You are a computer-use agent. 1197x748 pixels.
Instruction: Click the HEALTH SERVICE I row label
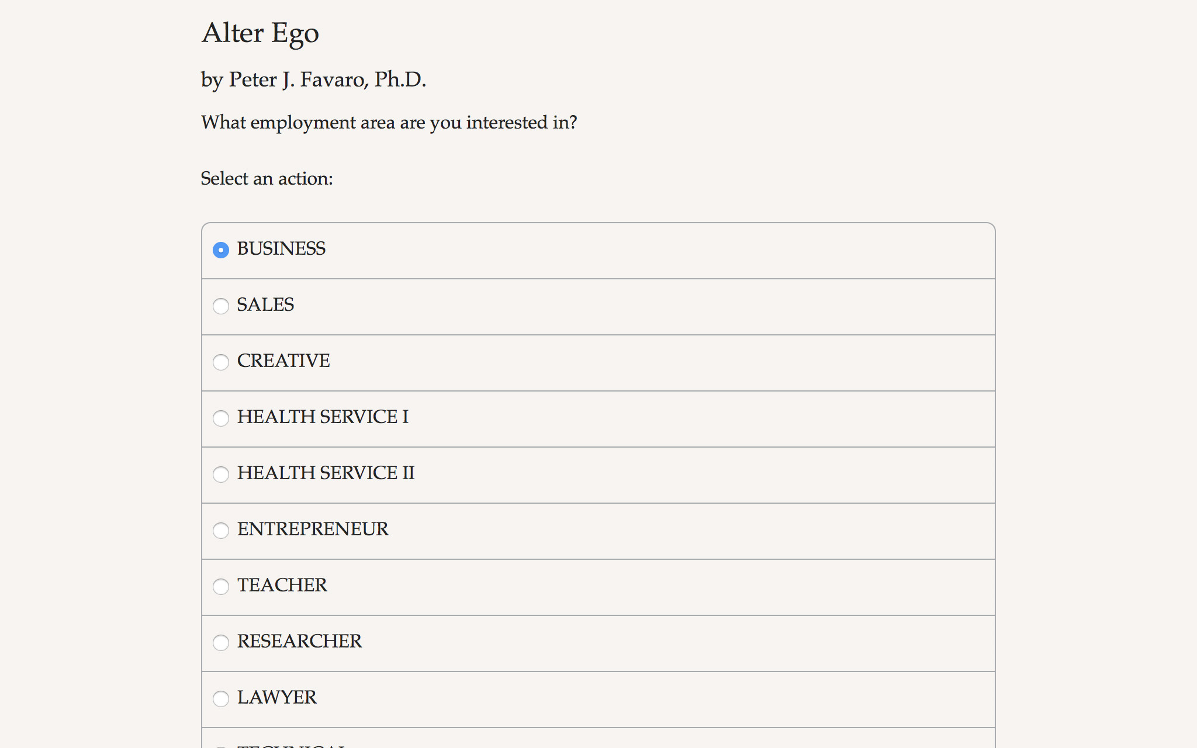tap(323, 417)
